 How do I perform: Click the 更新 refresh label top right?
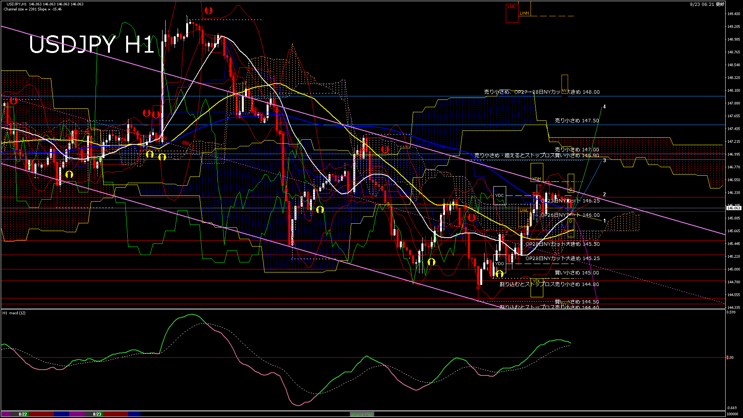click(x=720, y=4)
